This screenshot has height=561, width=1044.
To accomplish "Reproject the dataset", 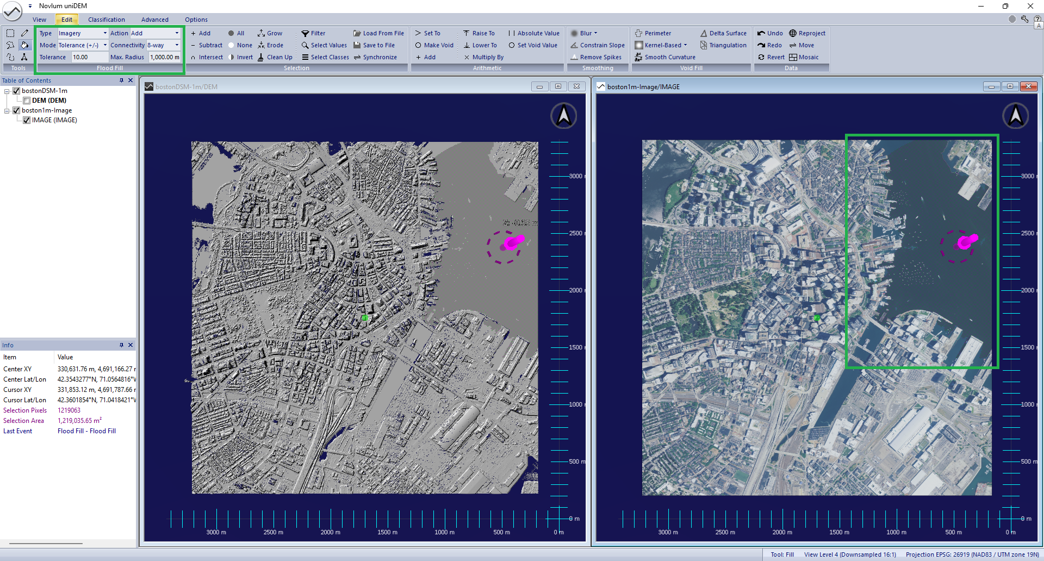I will coord(807,33).
